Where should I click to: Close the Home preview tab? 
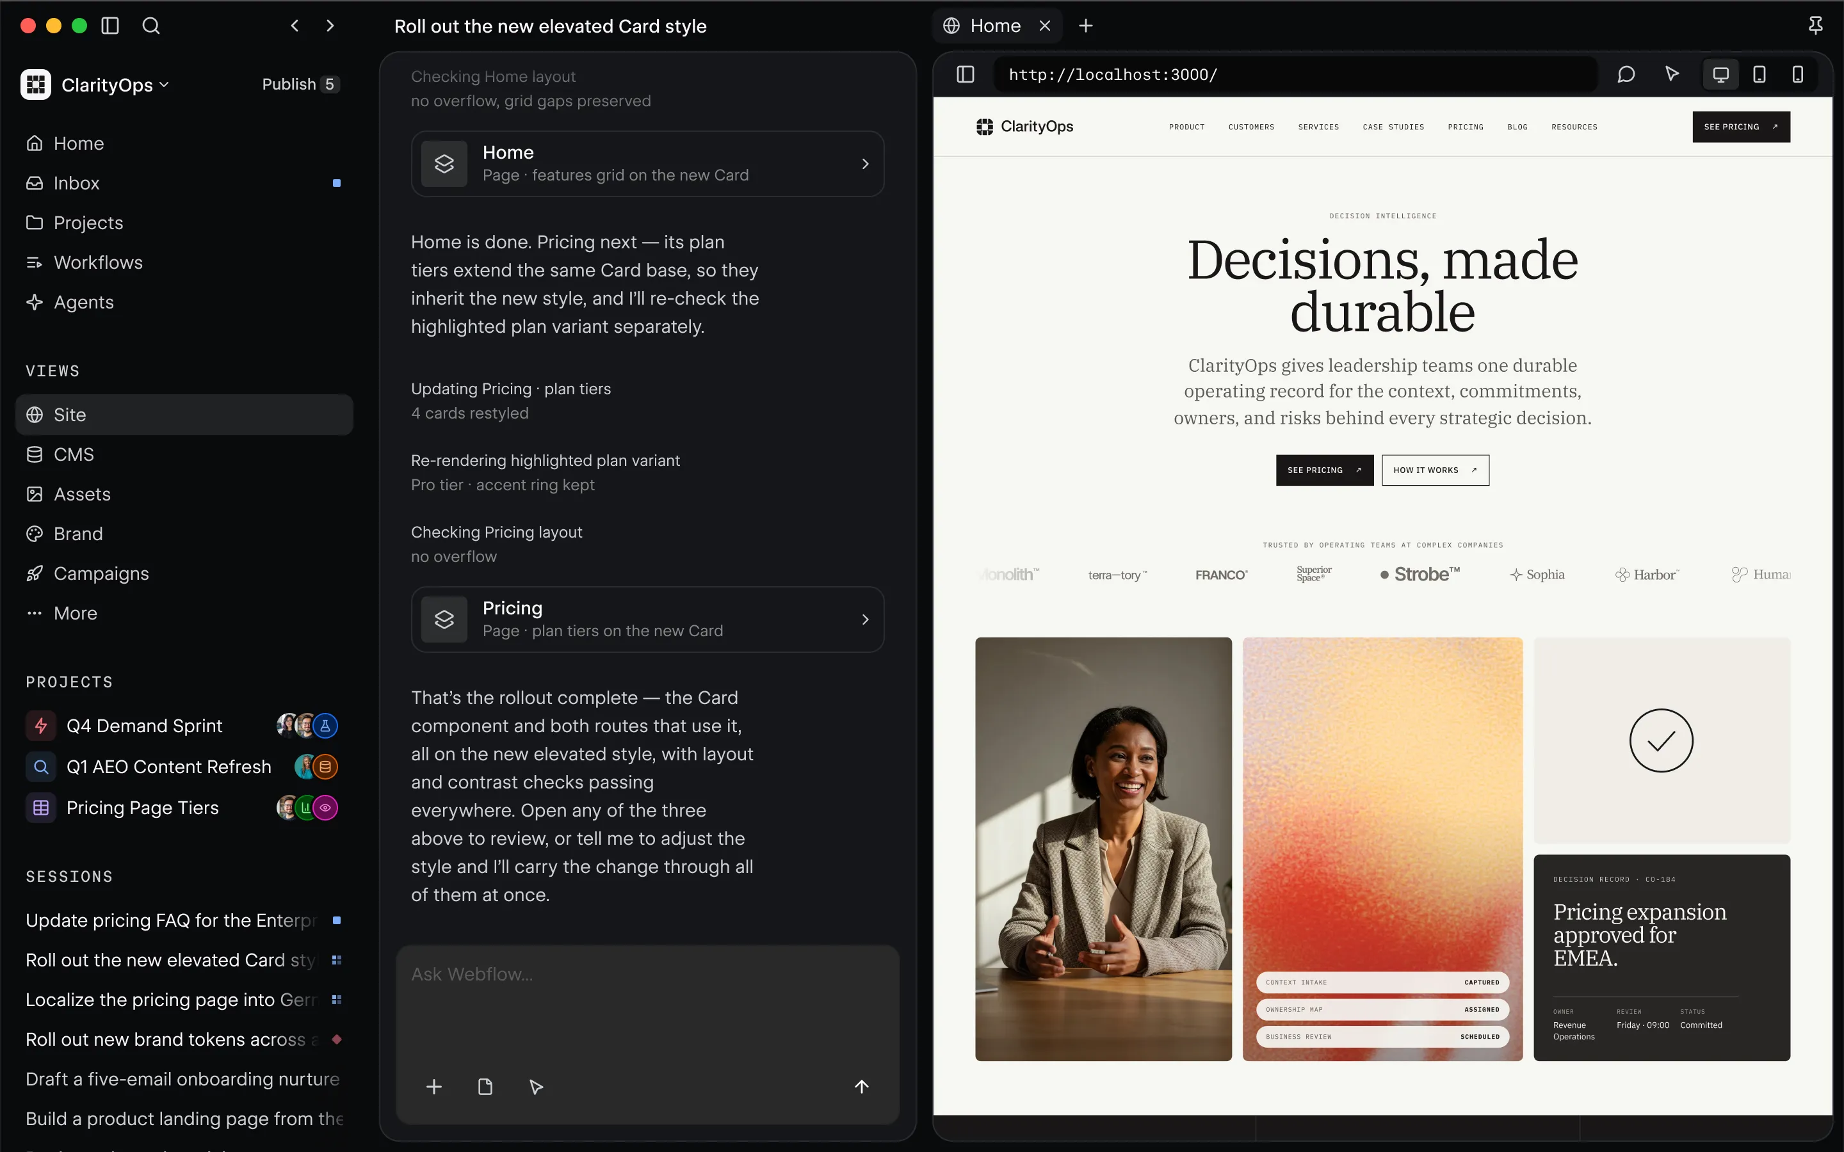coord(1045,26)
